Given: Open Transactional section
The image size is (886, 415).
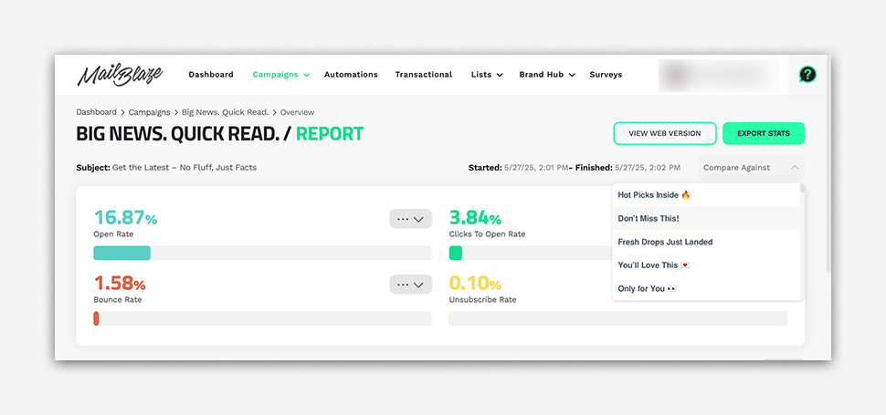Looking at the screenshot, I should 424,75.
